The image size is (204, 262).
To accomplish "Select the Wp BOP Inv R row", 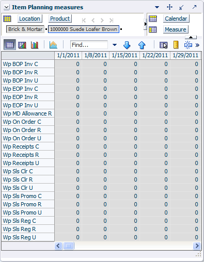I will 28,72.
